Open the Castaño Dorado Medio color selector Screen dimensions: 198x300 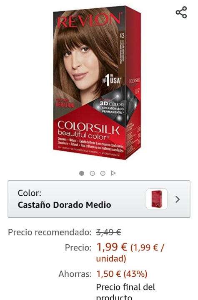tap(99, 199)
